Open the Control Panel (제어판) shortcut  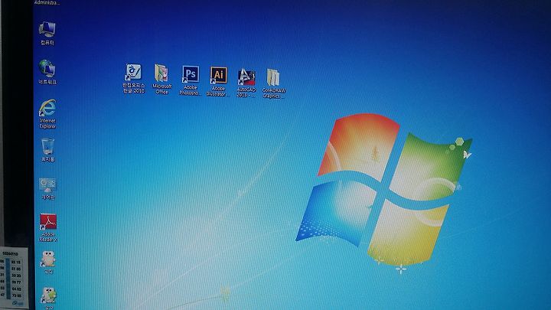tap(47, 189)
